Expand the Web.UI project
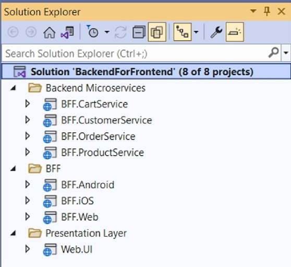 point(28,249)
